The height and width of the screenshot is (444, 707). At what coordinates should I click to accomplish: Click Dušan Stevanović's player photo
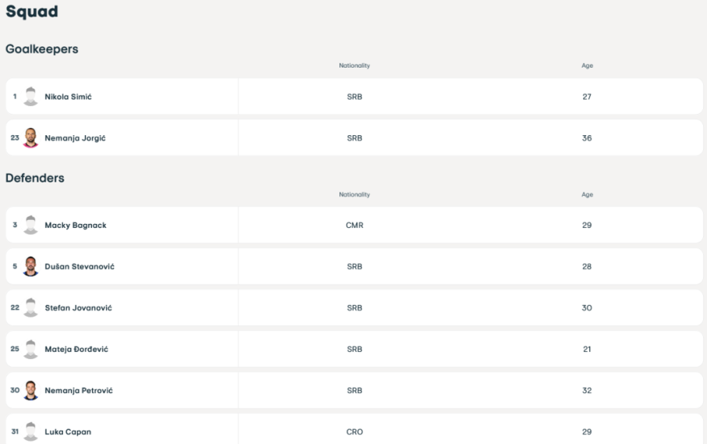coord(31,266)
